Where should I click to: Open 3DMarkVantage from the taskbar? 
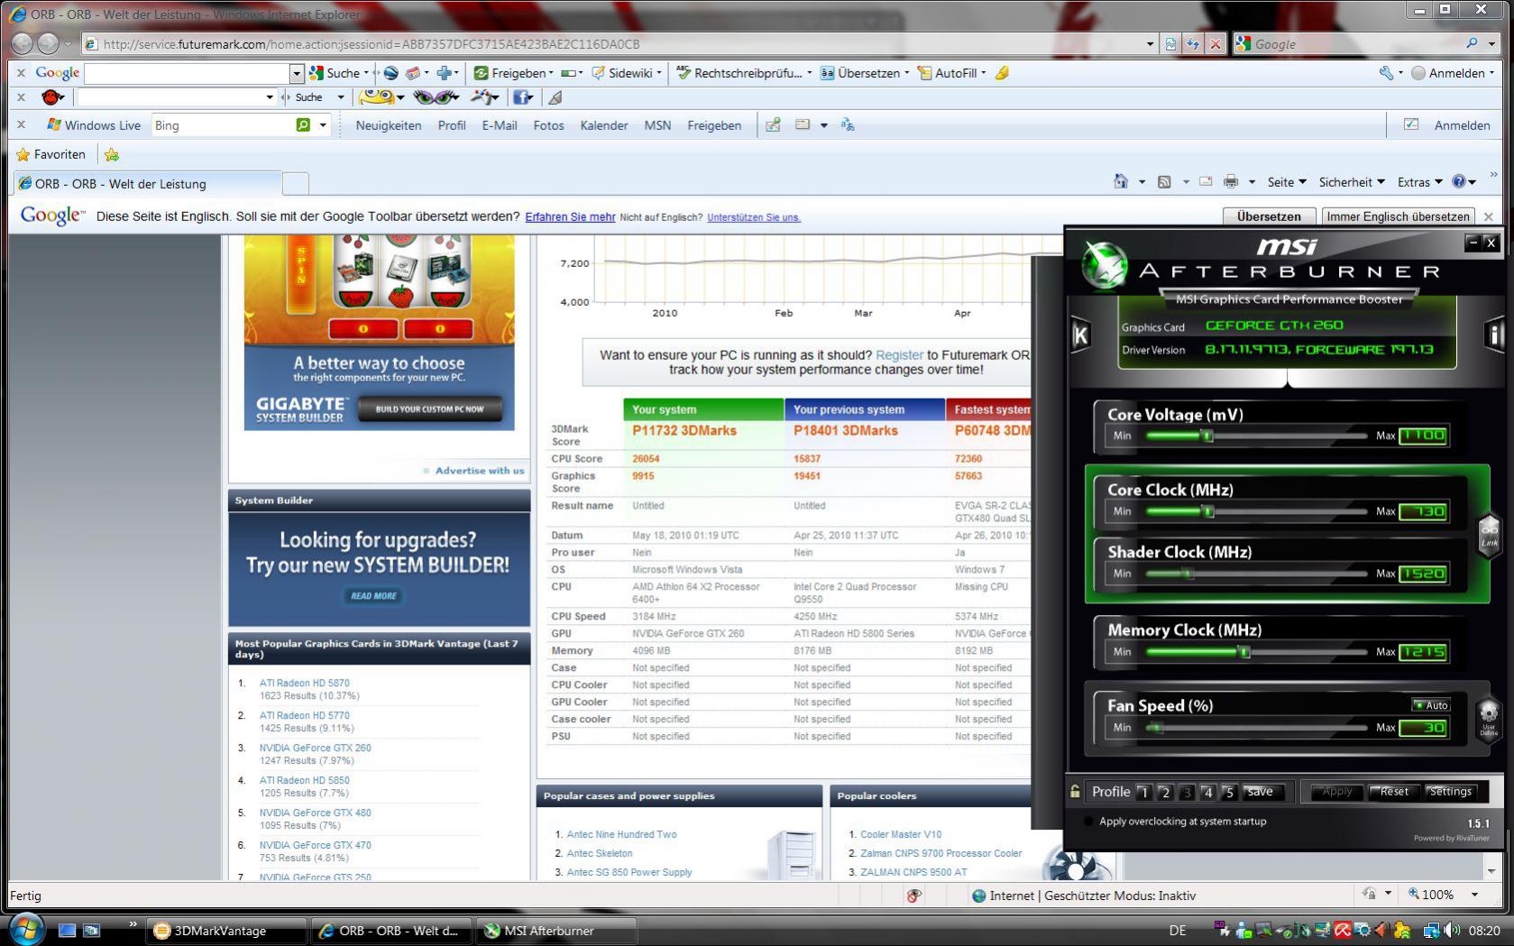point(226,931)
